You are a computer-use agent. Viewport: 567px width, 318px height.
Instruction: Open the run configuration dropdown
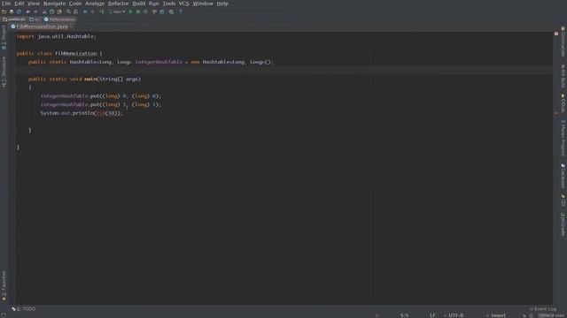click(117, 11)
